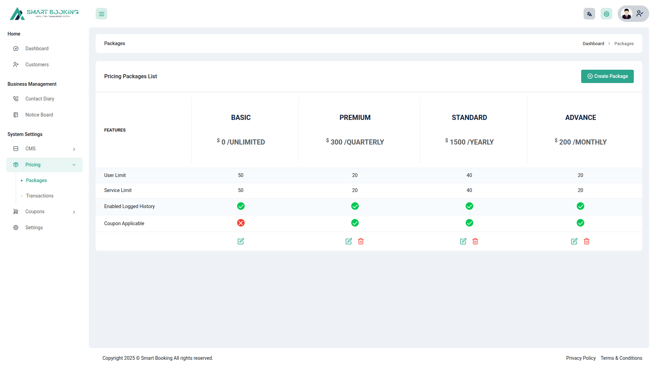Screen dimensions: 656x369
Task: Open Transactions in sidebar
Action: point(40,196)
